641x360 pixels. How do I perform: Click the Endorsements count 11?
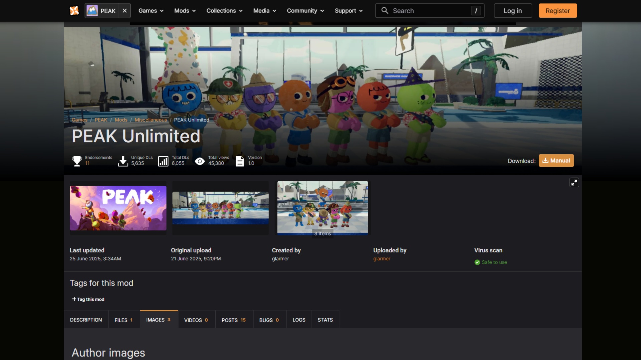tap(87, 163)
